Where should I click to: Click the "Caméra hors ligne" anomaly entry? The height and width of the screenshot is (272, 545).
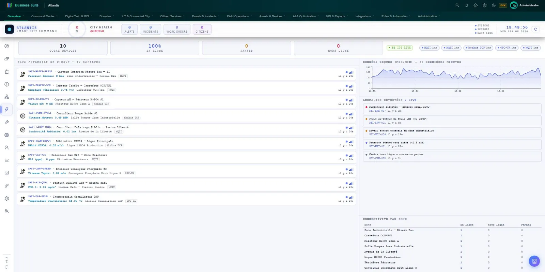pos(452,156)
